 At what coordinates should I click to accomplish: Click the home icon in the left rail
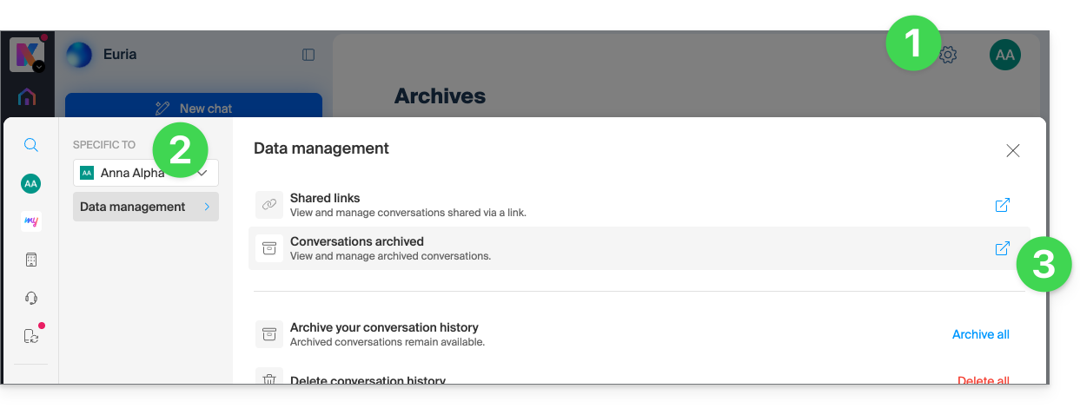click(27, 97)
